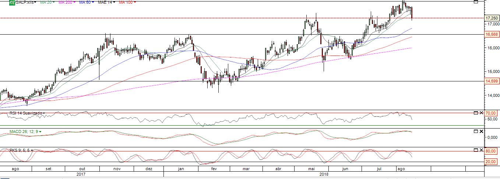The height and width of the screenshot is (179, 500).
Task: Click the 17,250 current price label
Action: (491, 18)
